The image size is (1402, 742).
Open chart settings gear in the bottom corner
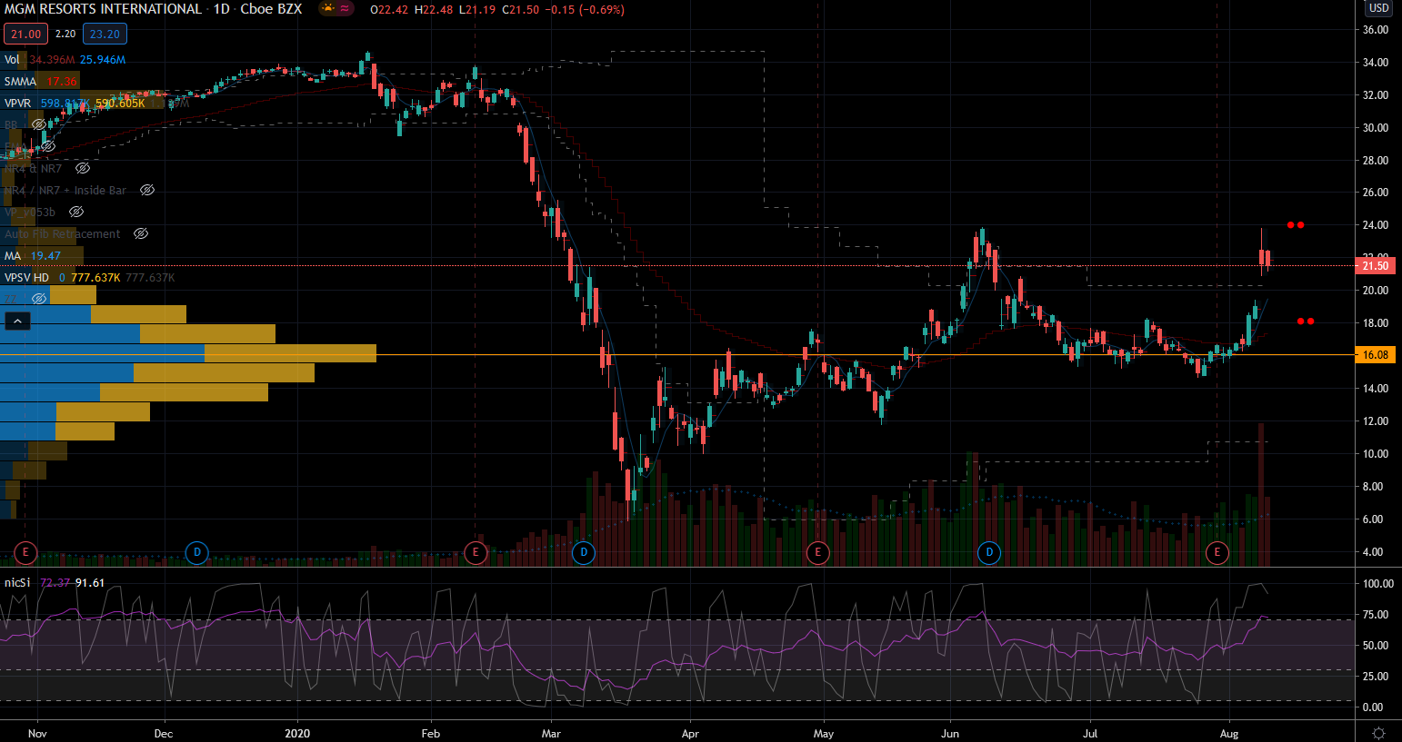(x=1378, y=733)
